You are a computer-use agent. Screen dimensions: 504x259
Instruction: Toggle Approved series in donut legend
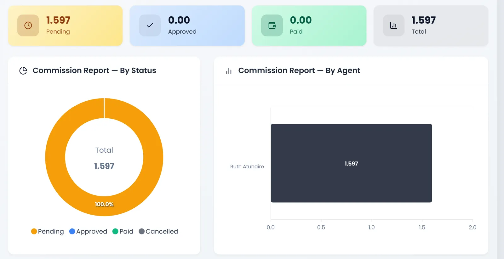click(x=88, y=231)
